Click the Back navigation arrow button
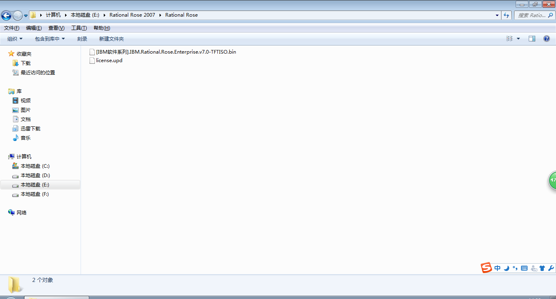556x299 pixels. (6, 15)
